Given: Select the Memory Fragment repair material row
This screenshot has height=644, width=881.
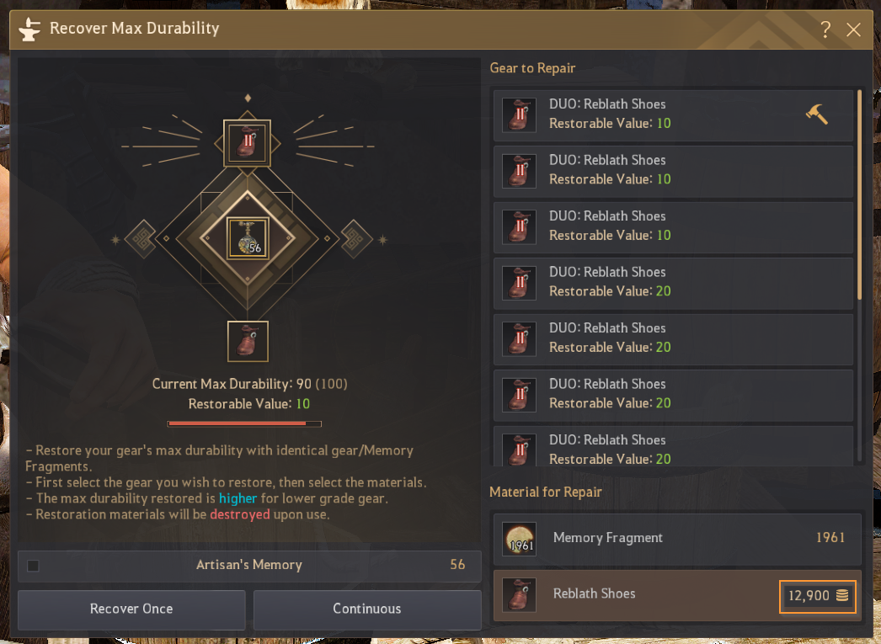Looking at the screenshot, I should [677, 539].
